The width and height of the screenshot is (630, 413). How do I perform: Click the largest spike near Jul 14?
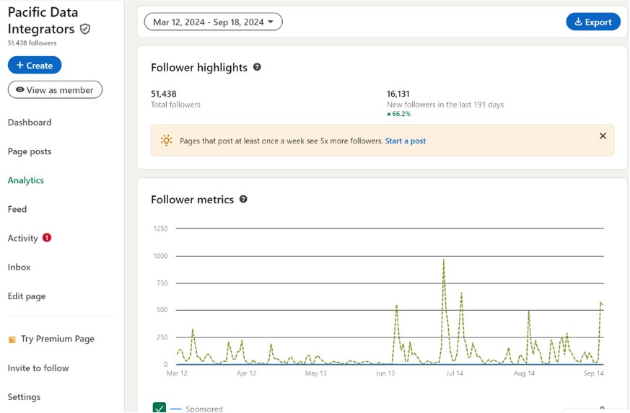click(444, 260)
